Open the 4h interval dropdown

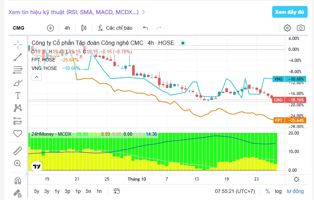click(x=67, y=28)
